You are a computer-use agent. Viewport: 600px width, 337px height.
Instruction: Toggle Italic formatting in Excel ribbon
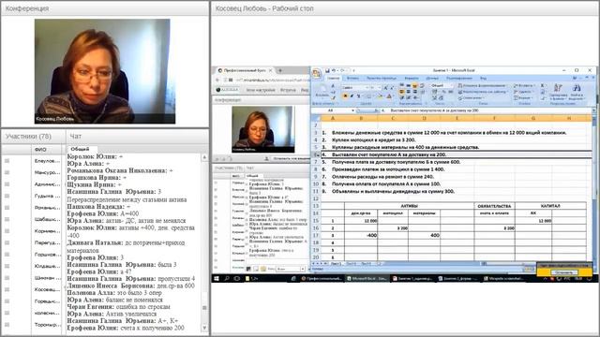coord(352,96)
